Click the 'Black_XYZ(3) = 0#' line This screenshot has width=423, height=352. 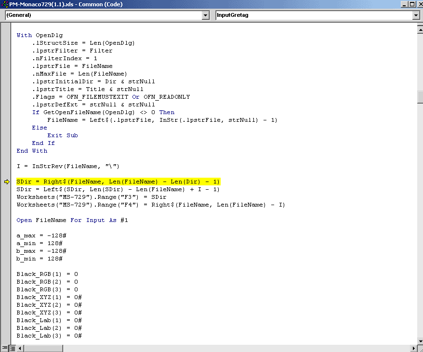click(49, 313)
